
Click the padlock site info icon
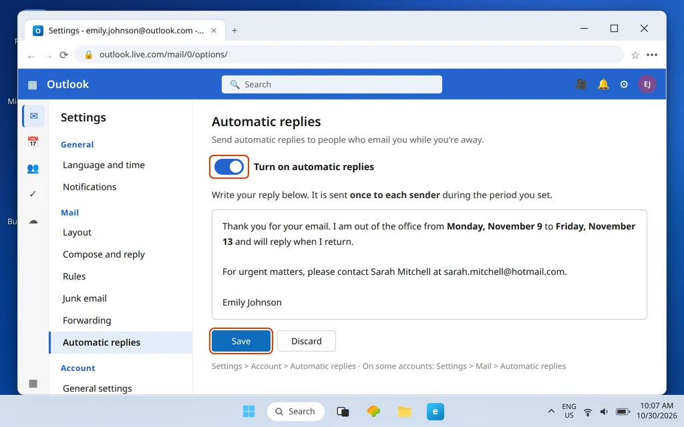tap(89, 55)
